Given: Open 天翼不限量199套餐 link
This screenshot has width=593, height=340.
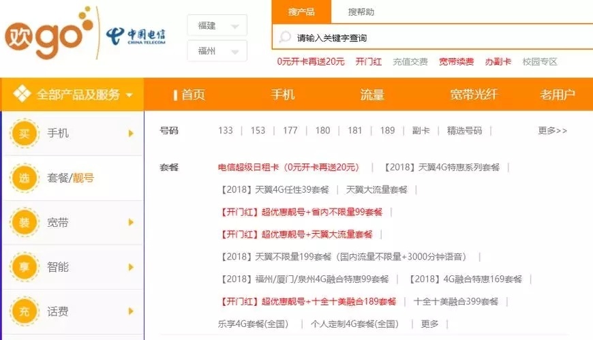Looking at the screenshot, I should pos(344,257).
